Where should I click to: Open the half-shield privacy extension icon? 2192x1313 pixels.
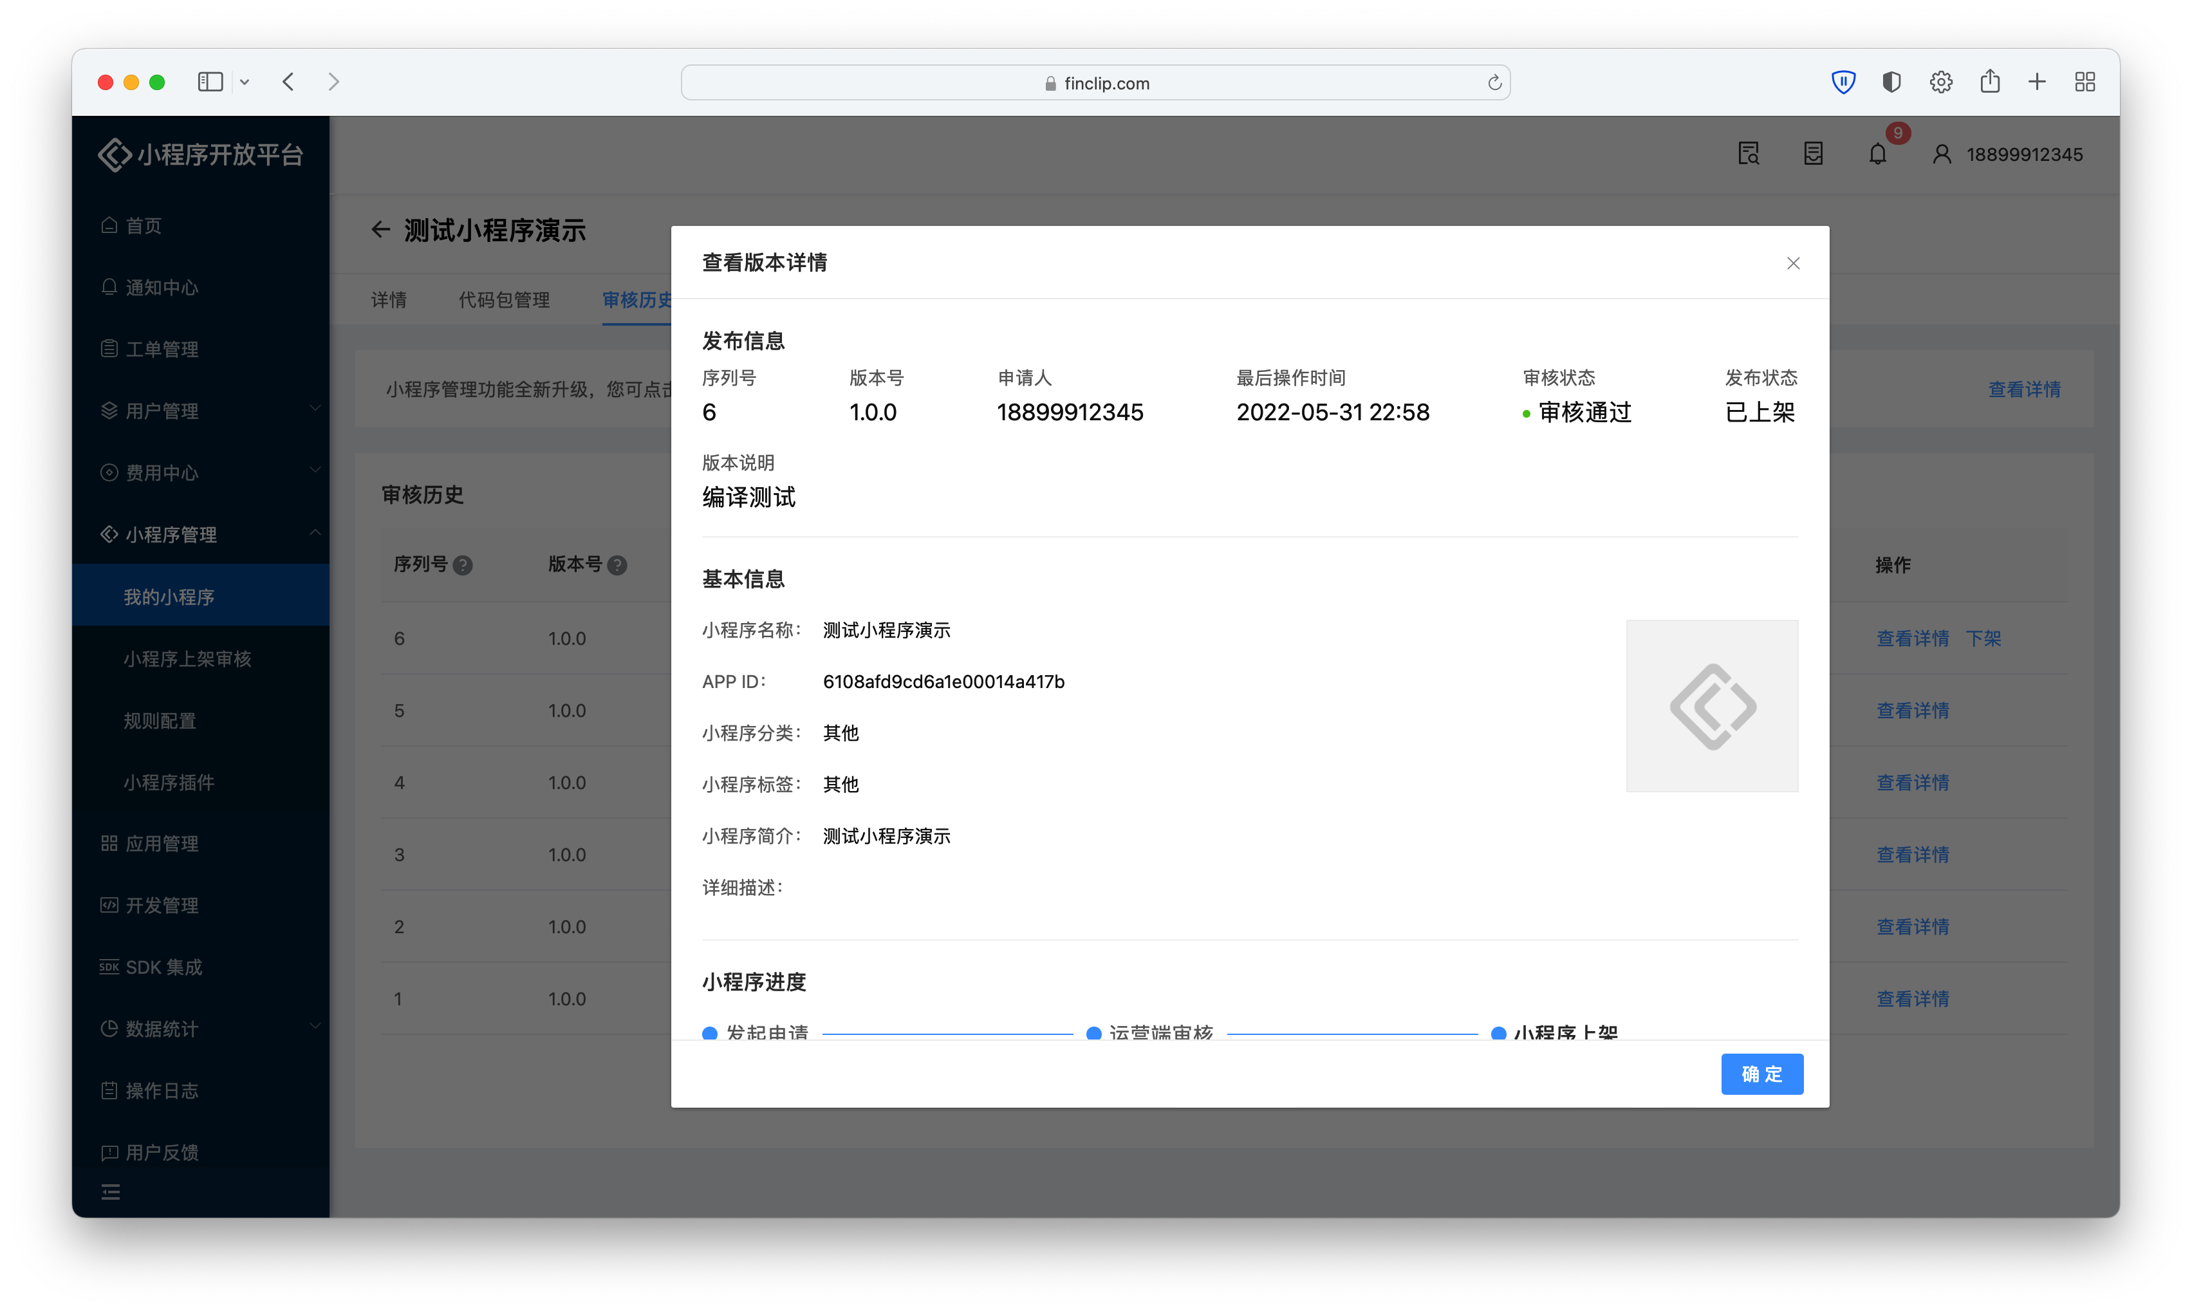[x=1891, y=81]
